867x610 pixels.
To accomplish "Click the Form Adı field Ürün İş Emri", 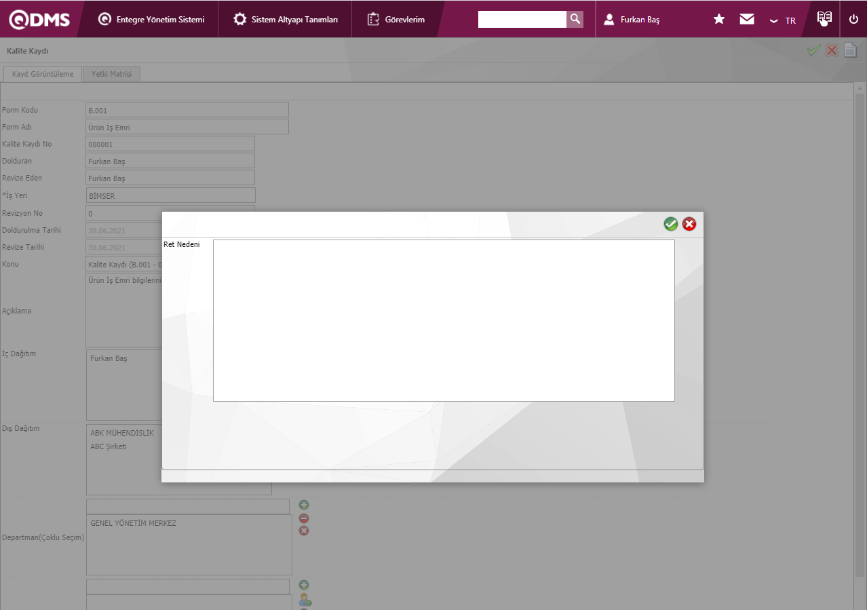I will (x=187, y=127).
